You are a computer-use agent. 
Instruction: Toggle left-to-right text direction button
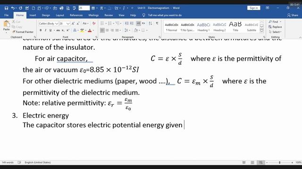coord(138,23)
